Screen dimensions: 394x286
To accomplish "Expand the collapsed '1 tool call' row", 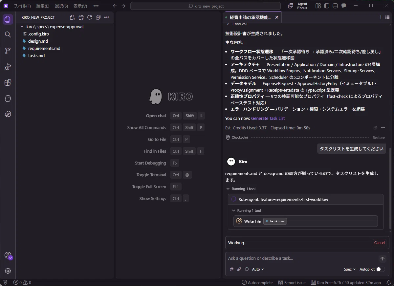I will tap(237, 24).
